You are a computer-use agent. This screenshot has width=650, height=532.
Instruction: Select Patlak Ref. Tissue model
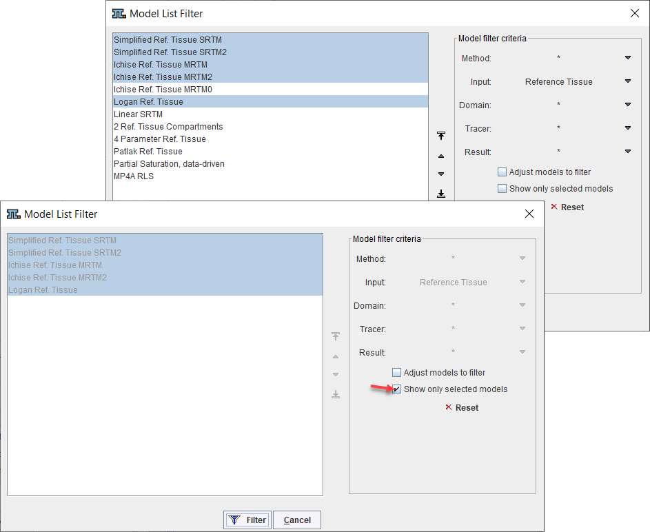tap(270, 152)
